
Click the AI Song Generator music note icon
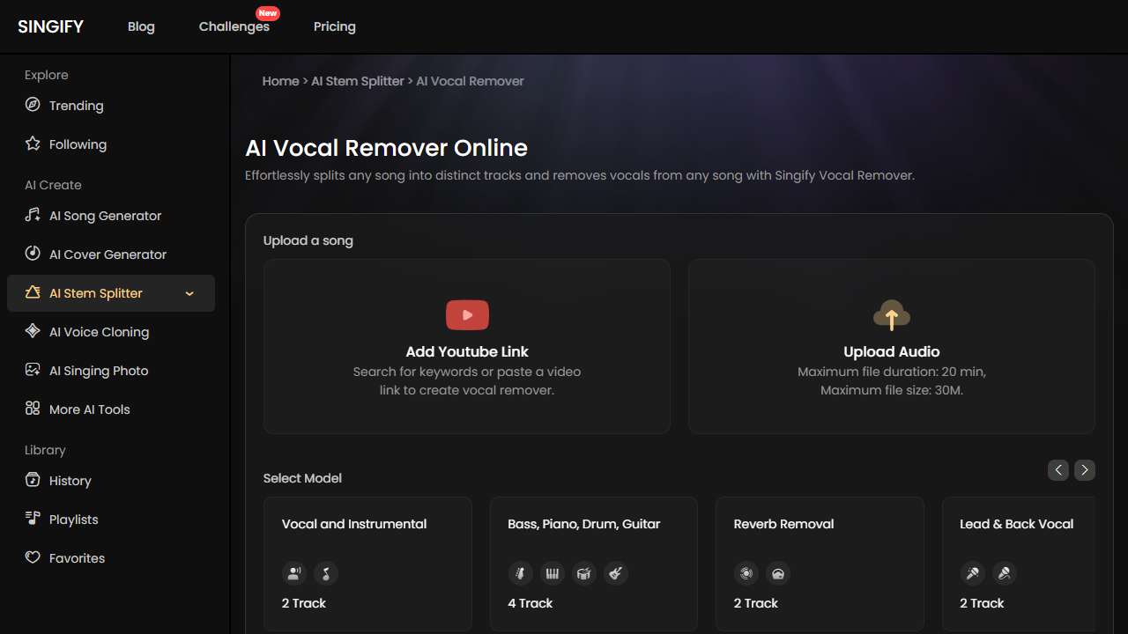[x=33, y=215]
